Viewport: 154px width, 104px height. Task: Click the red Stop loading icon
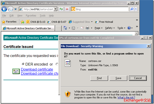(x=67, y=9)
